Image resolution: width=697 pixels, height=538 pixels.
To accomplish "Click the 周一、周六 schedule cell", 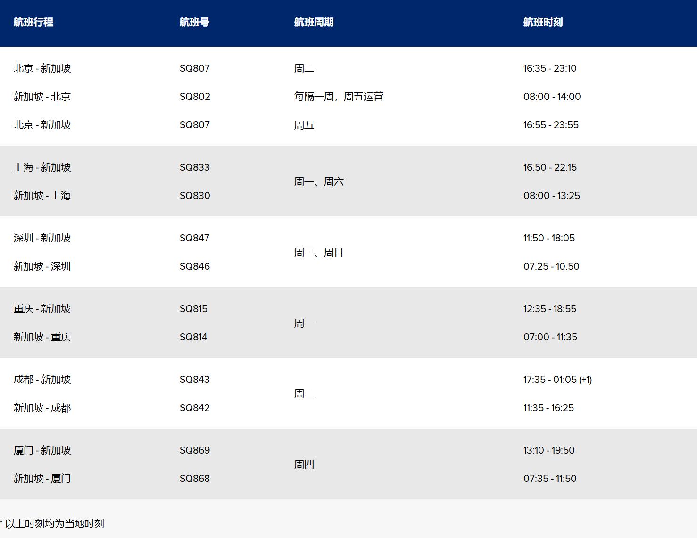I will click(319, 182).
